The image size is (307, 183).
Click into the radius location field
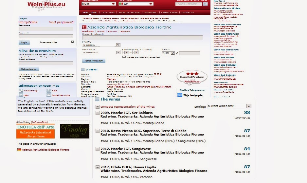(189, 53)
